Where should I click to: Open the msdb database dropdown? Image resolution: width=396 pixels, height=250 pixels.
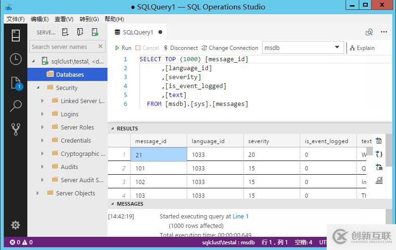(303, 48)
